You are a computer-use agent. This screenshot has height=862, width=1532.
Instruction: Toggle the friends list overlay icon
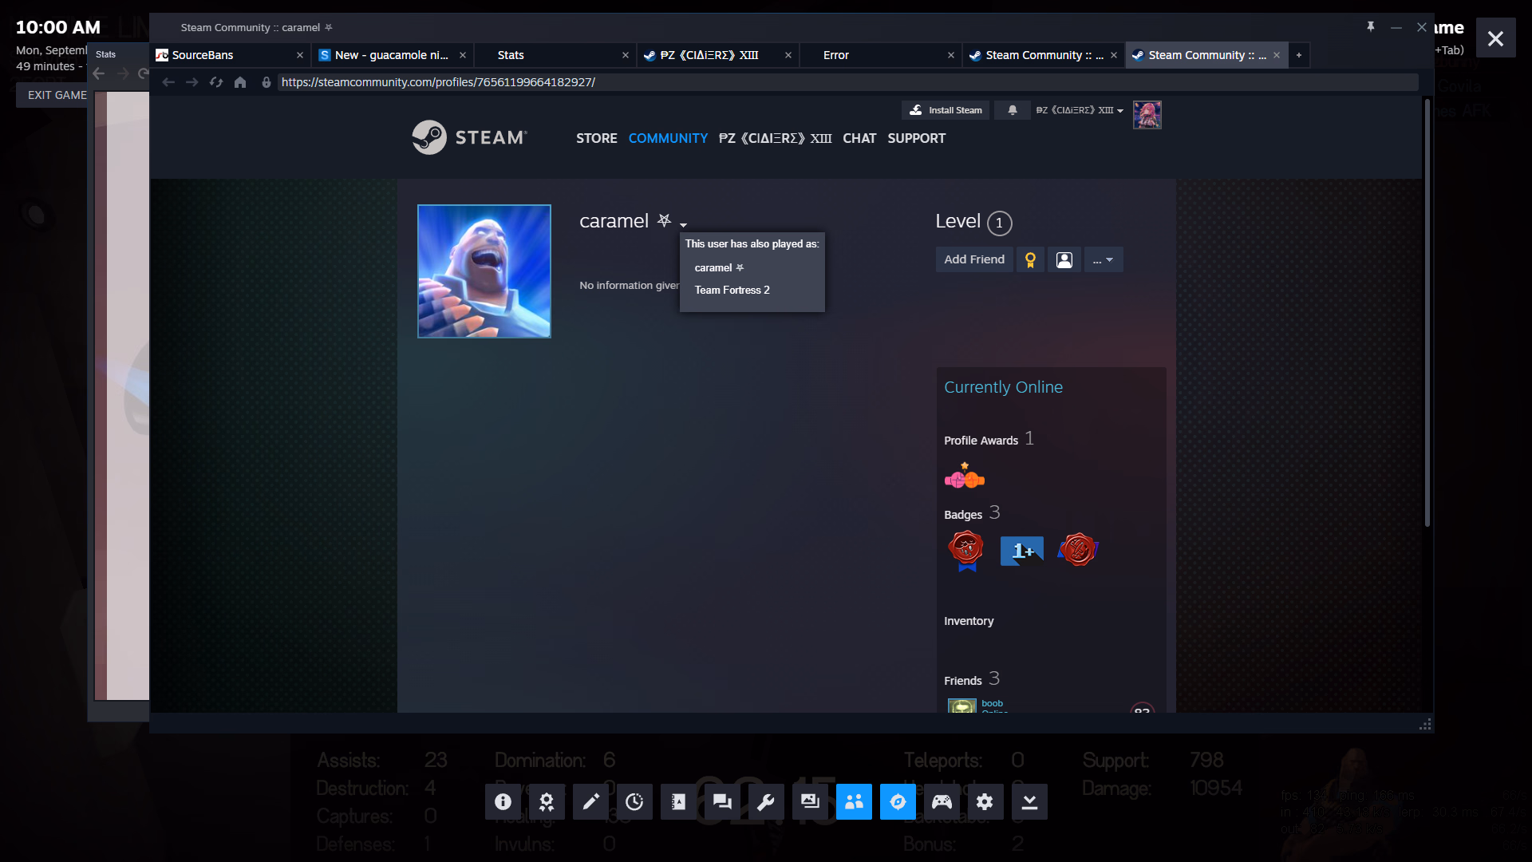(854, 801)
